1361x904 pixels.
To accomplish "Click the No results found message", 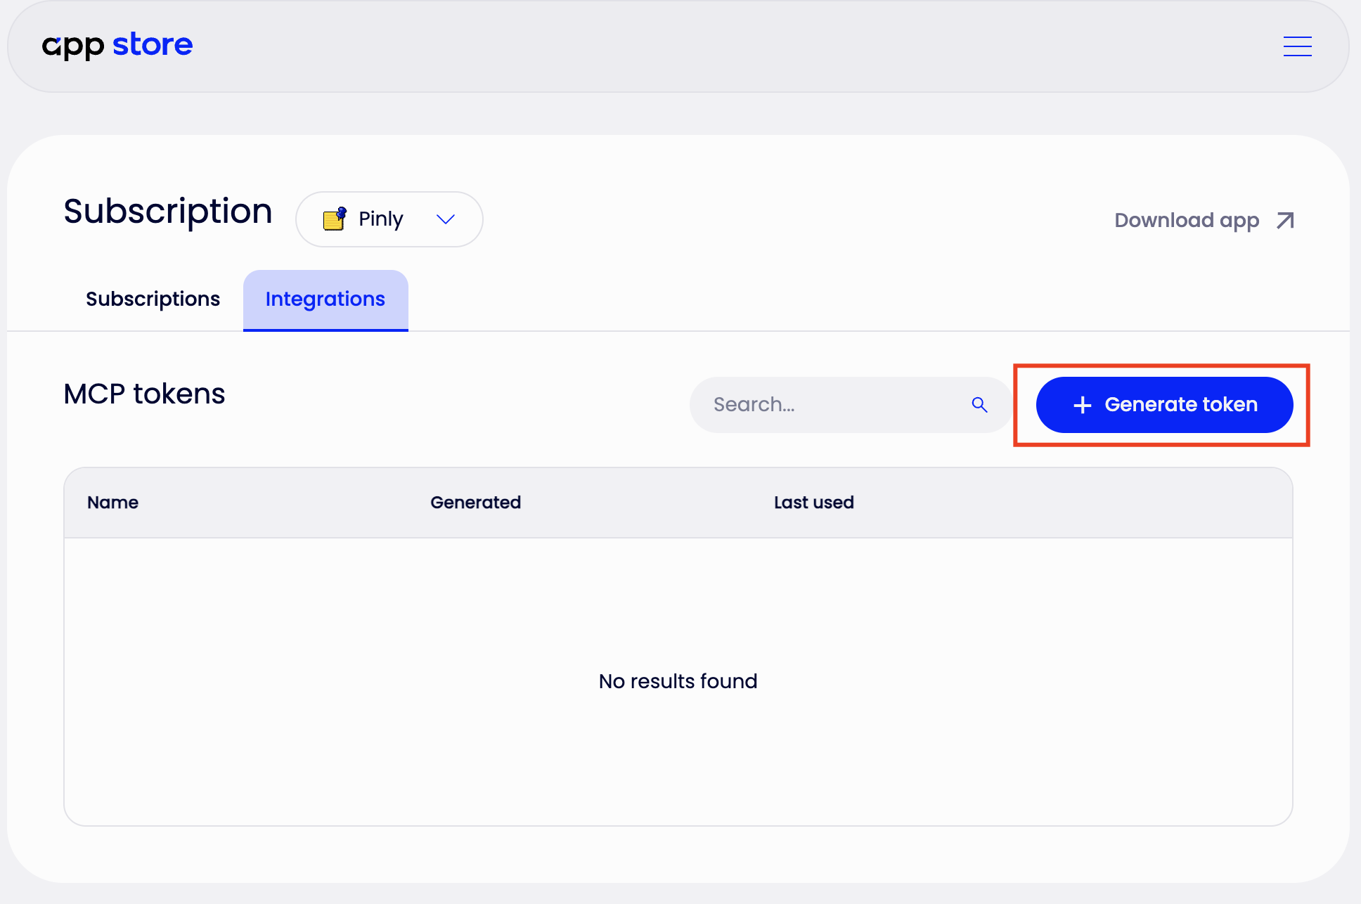I will click(678, 681).
